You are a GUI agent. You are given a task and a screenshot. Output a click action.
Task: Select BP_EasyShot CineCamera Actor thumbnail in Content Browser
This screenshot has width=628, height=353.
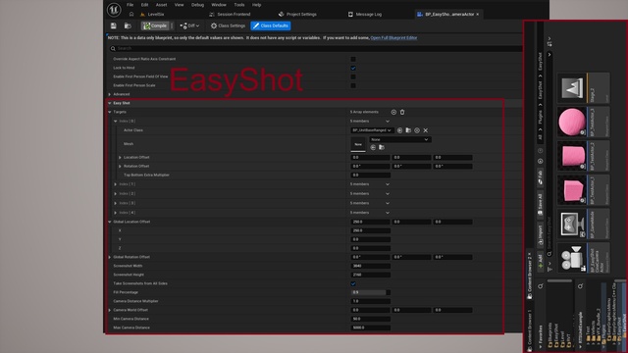click(x=571, y=258)
